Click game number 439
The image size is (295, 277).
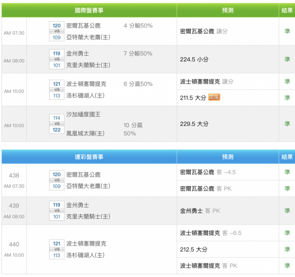point(14,206)
